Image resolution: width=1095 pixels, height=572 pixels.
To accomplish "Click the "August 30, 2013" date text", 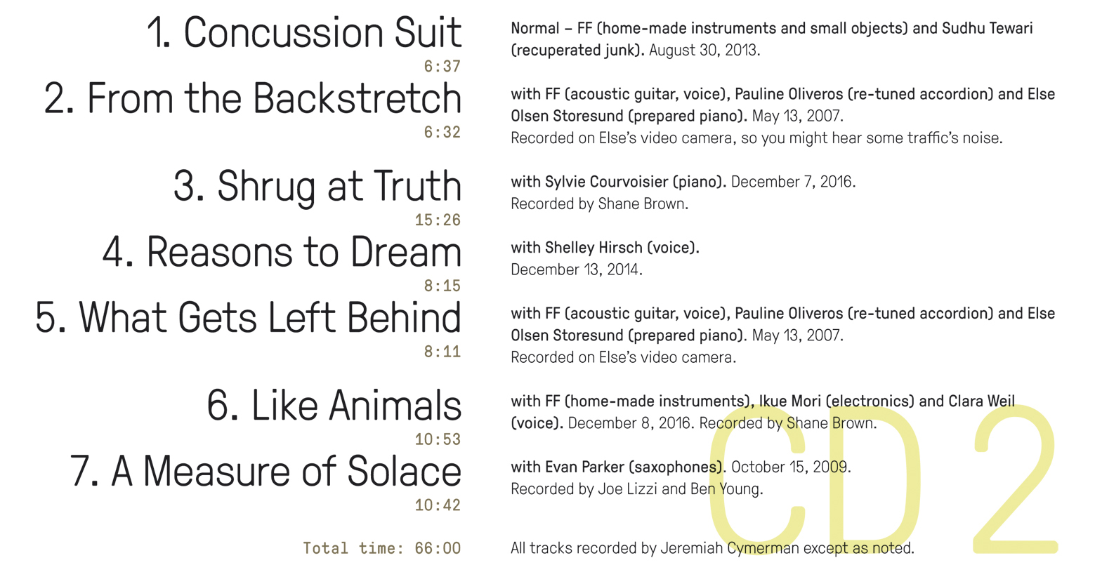I will pyautogui.click(x=703, y=51).
